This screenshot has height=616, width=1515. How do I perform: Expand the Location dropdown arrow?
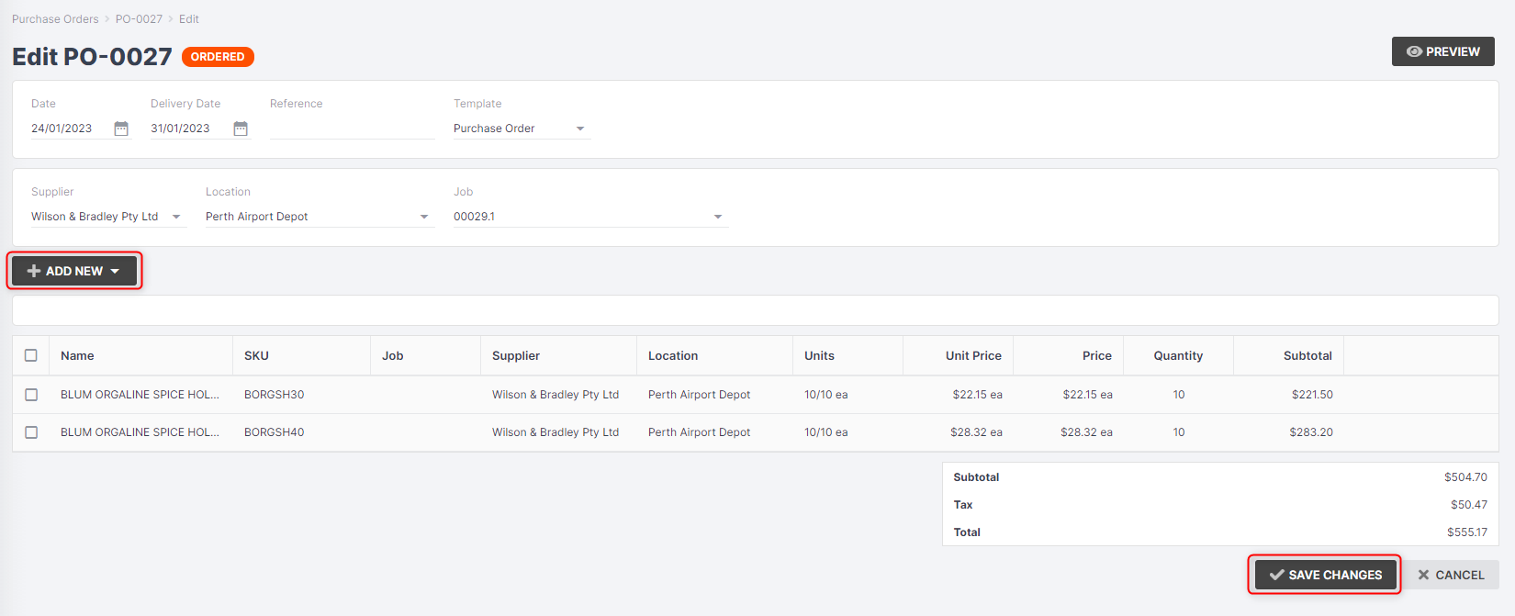click(424, 217)
